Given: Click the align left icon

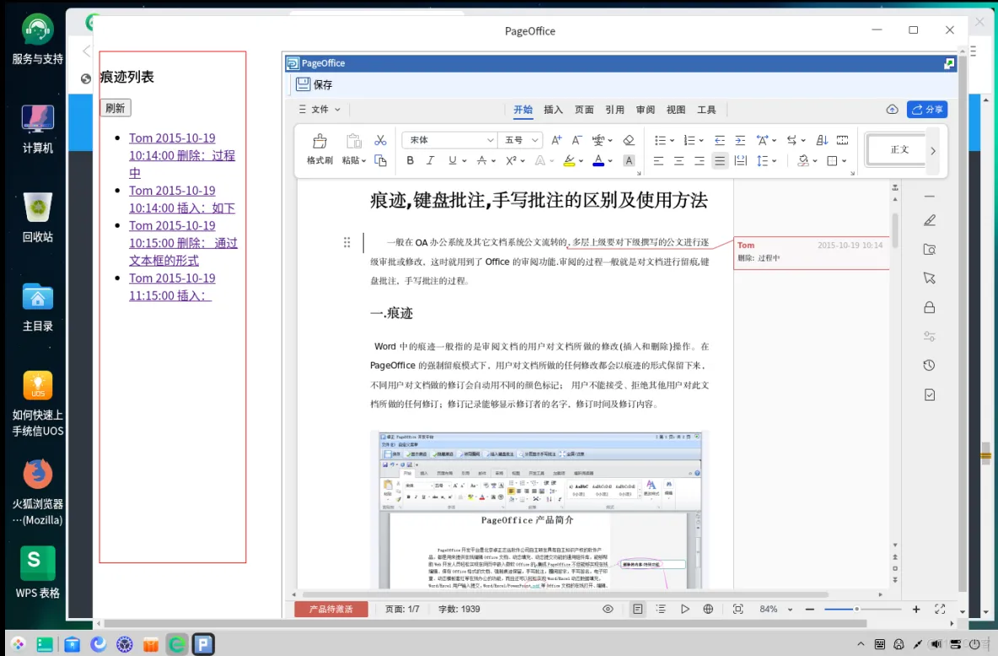Looking at the screenshot, I should [659, 160].
